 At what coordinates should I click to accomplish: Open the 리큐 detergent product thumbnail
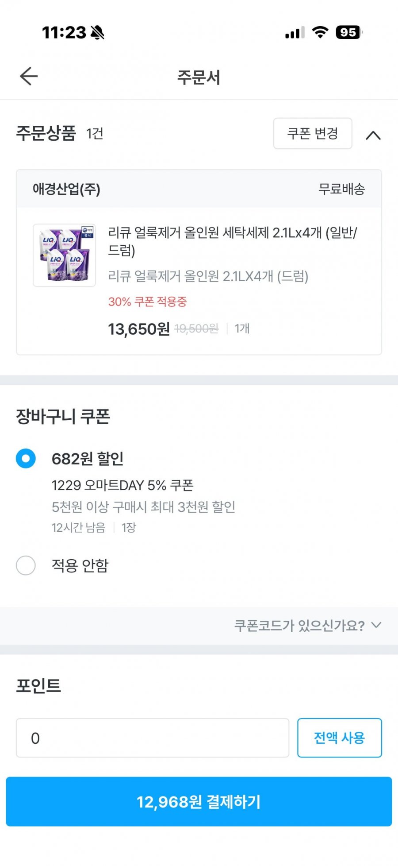(65, 255)
